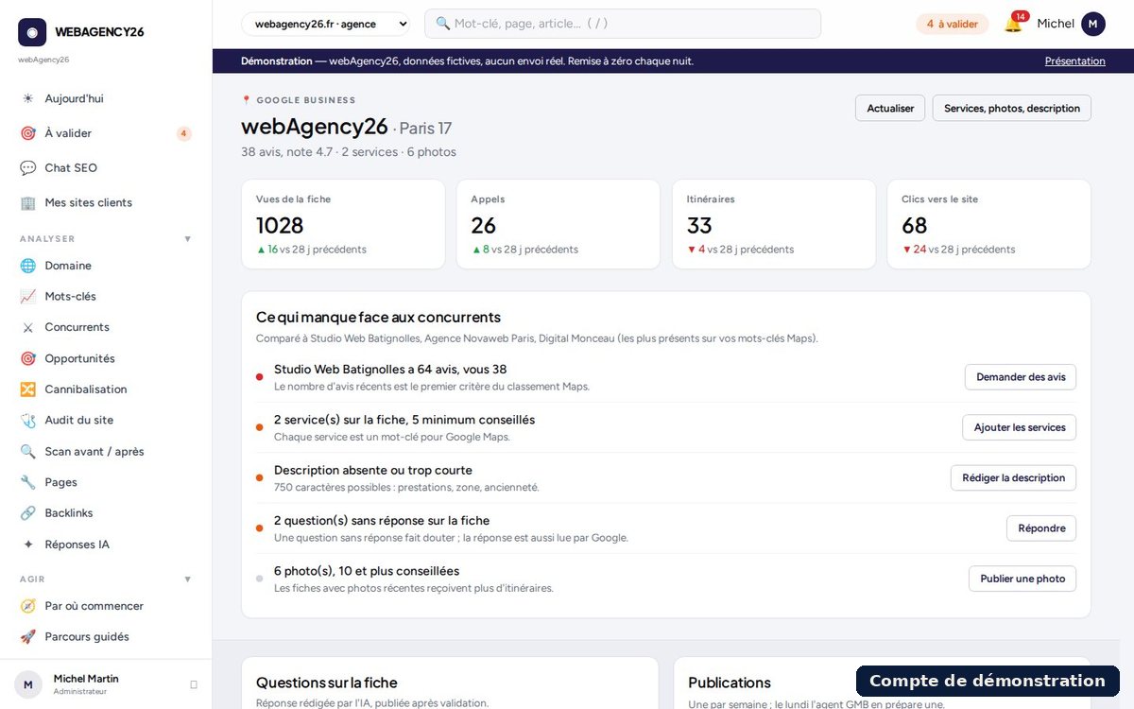The image size is (1134, 709).
Task: Click the Publications heading
Action: (x=730, y=683)
